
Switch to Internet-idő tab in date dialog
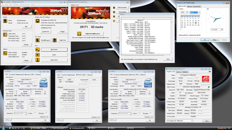(x=197, y=6)
